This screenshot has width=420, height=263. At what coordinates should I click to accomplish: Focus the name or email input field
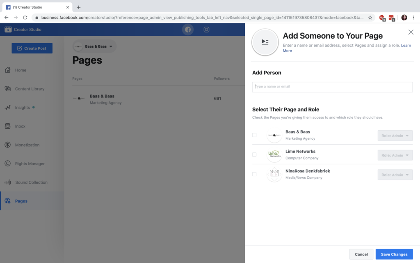(332, 87)
